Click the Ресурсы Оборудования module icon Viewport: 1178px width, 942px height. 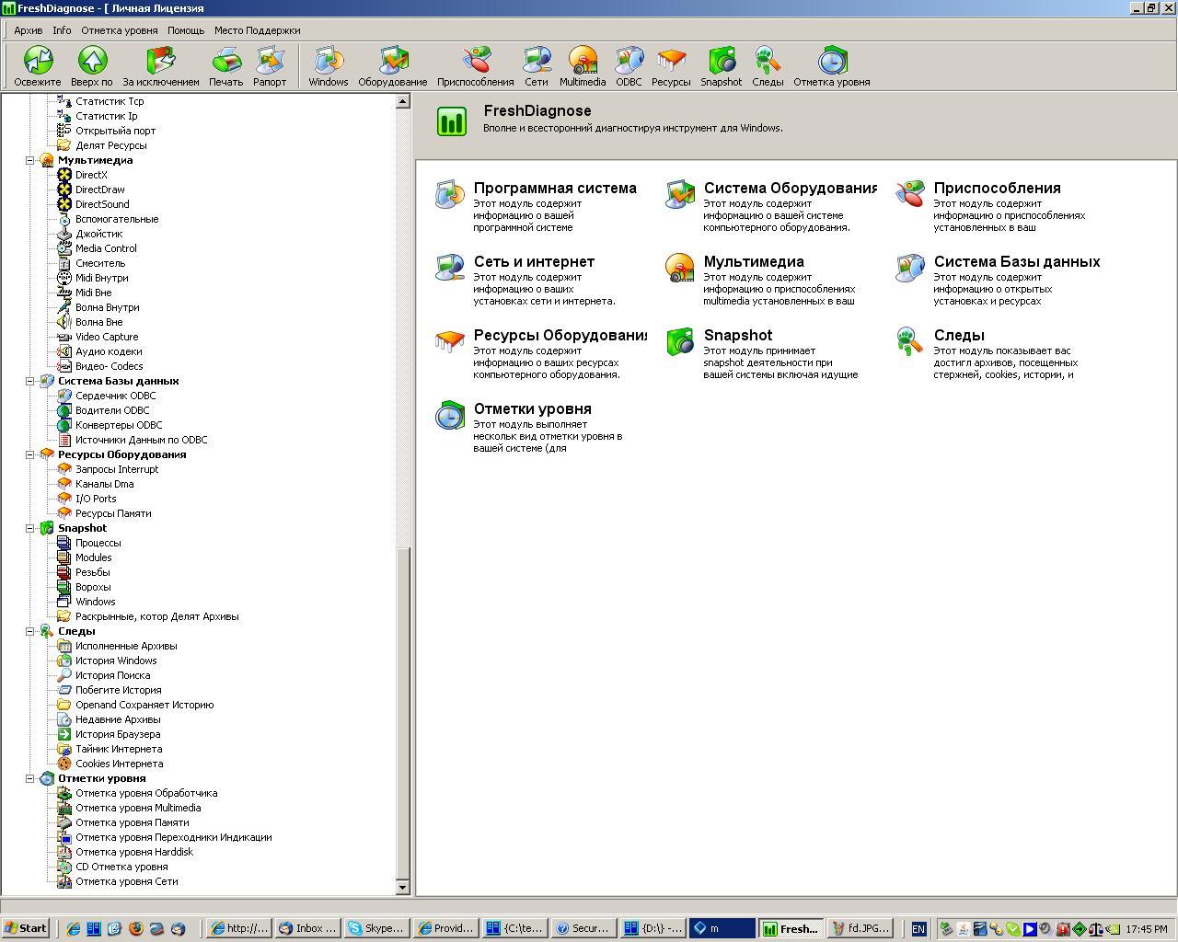point(449,341)
